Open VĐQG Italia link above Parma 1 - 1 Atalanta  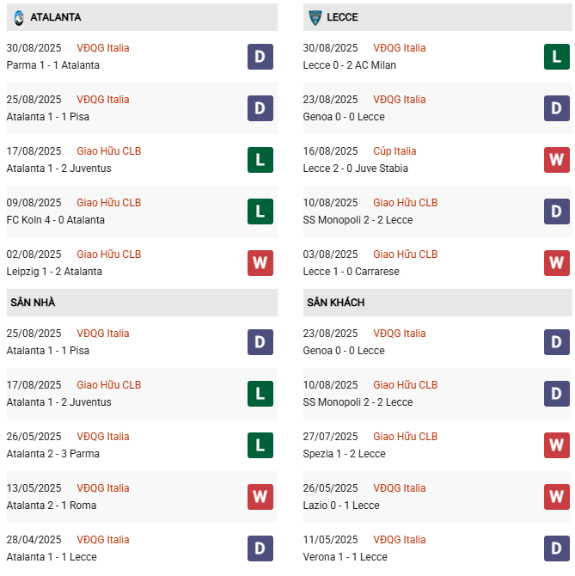103,48
